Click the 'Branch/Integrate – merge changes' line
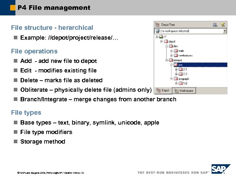The width and height of the screenshot is (236, 177). (x=98, y=99)
